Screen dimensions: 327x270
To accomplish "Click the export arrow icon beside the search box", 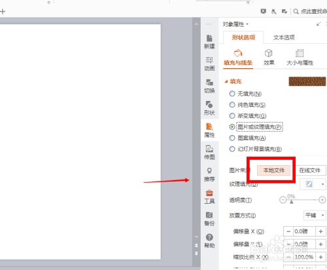I will coord(284,11).
